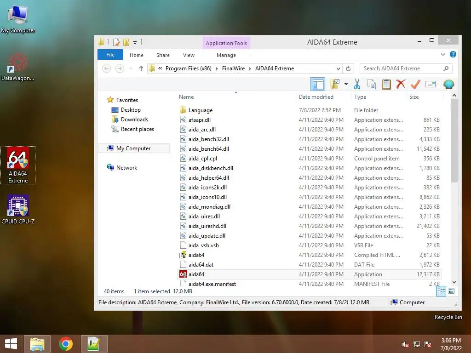471x353 pixels.
Task: Open Downloads in the navigation pane
Action: click(x=134, y=120)
